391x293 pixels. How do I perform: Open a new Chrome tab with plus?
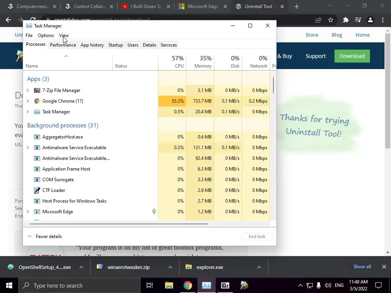tap(296, 6)
